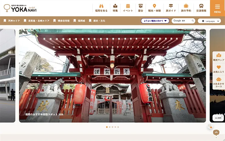Open the 旅の予約 suitcase section
Image resolution: width=225 pixels, height=141 pixels.
tap(186, 8)
